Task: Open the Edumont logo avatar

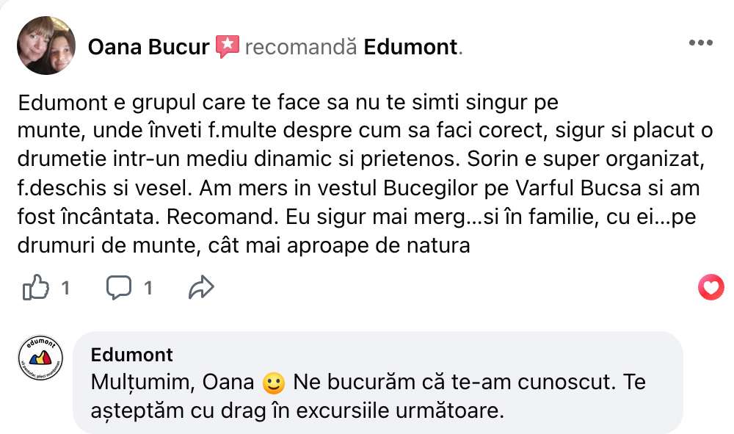Action: pyautogui.click(x=40, y=358)
